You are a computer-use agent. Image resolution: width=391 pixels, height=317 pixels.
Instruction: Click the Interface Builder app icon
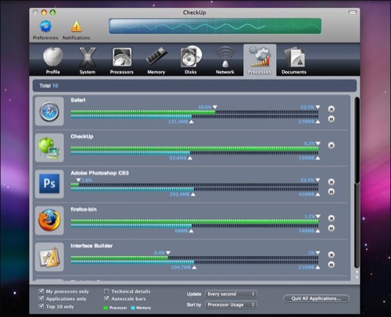tap(49, 257)
